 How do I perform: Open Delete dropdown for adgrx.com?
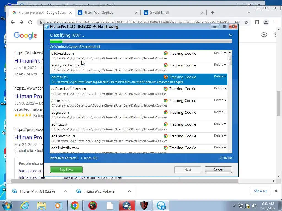click(220, 112)
